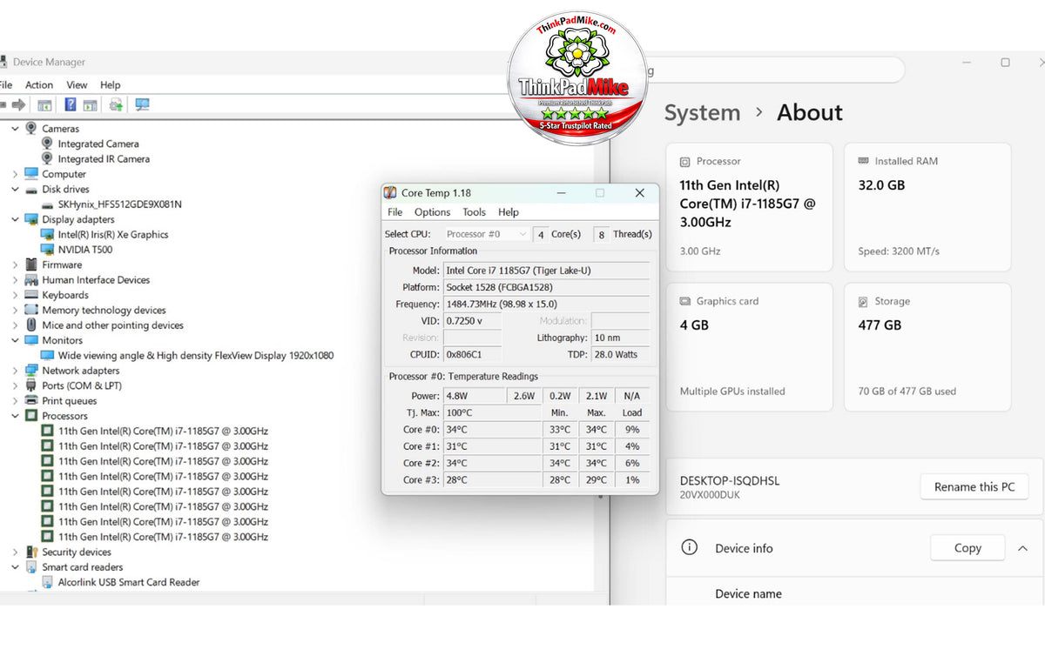1045x656 pixels.
Task: Expand the Computer category
Action: click(x=15, y=174)
